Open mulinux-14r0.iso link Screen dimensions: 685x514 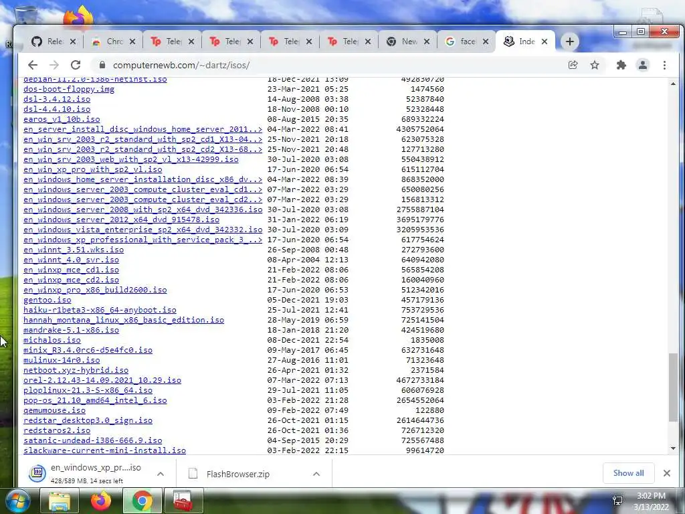pos(62,360)
